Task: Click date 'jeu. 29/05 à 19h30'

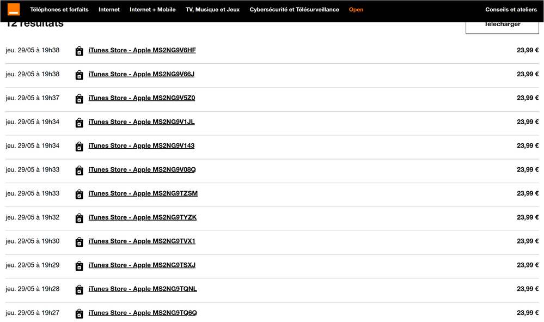Action: point(33,241)
